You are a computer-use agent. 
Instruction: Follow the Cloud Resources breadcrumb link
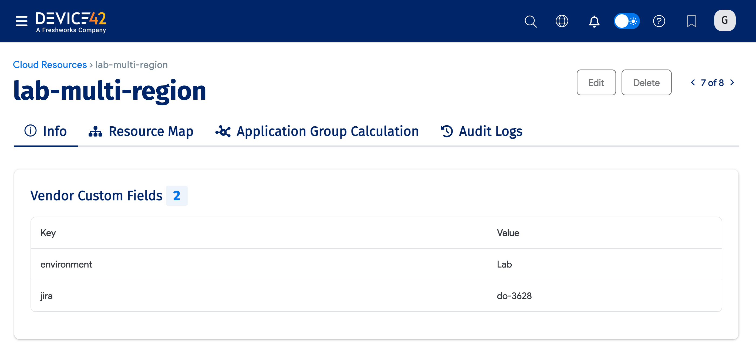pos(50,65)
